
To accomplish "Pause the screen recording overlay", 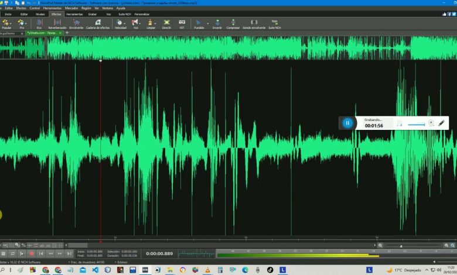I will pyautogui.click(x=347, y=123).
